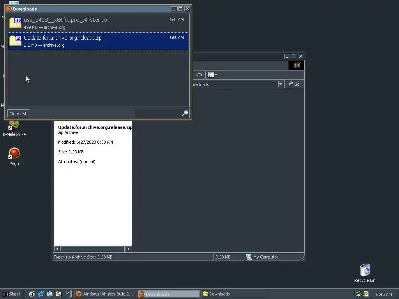Screen dimensions: 399x299
Task: Open the Start menu
Action: pyautogui.click(x=11, y=294)
